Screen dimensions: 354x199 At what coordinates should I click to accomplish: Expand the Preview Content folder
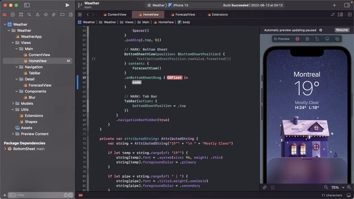click(13, 134)
